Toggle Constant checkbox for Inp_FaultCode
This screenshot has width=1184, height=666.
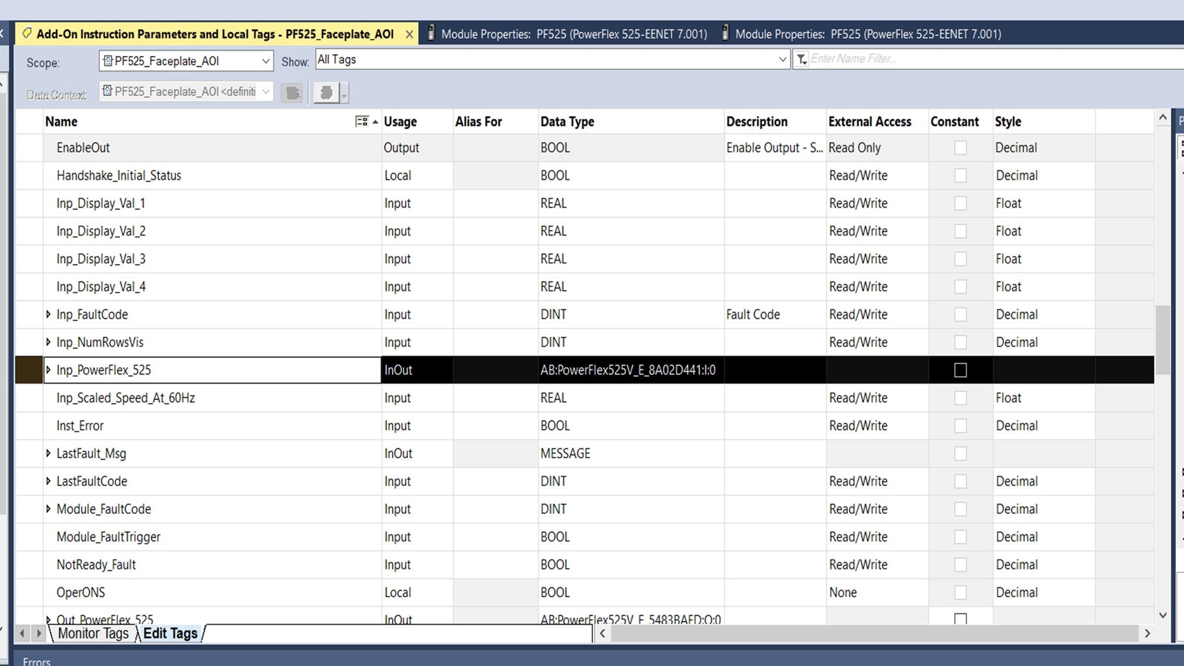coord(960,314)
